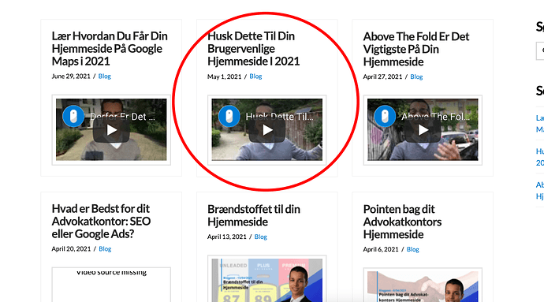The height and width of the screenshot is (302, 544).
Task: Click Blog category link next to April 27, 2021
Action: tap(416, 76)
